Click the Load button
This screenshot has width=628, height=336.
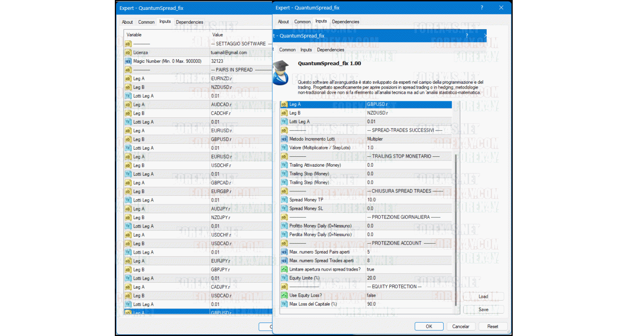[x=483, y=297]
